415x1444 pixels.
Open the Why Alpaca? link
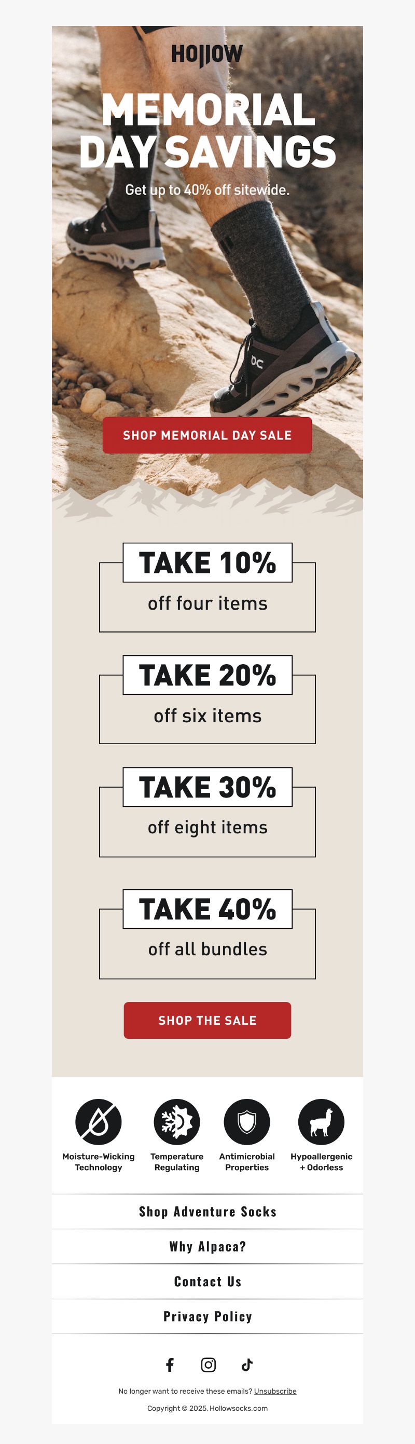tap(208, 1247)
